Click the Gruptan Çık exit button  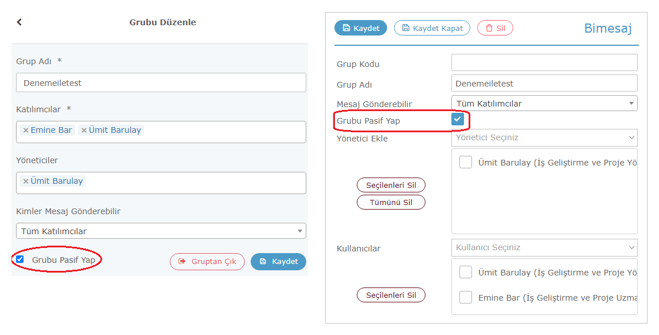(x=207, y=262)
